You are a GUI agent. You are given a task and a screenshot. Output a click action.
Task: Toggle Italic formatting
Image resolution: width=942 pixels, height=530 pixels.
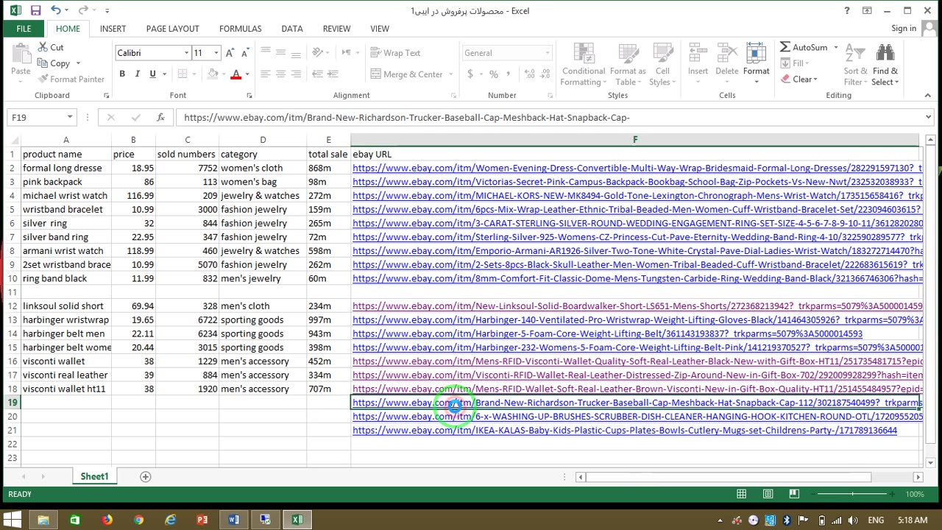pyautogui.click(x=138, y=74)
